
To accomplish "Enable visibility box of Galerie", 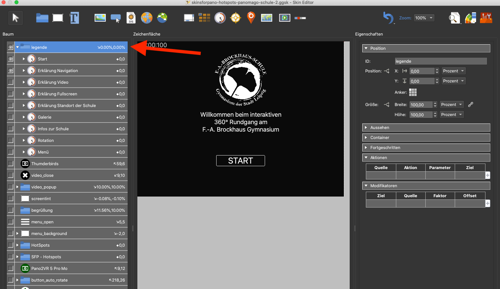I will [11, 117].
